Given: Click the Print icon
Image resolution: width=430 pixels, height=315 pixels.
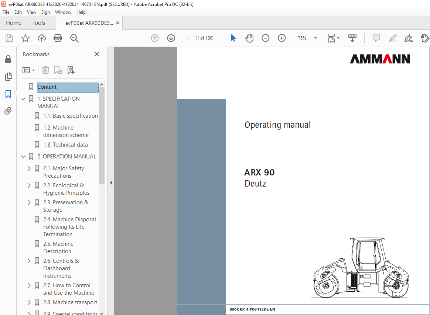Looking at the screenshot, I should tap(58, 38).
